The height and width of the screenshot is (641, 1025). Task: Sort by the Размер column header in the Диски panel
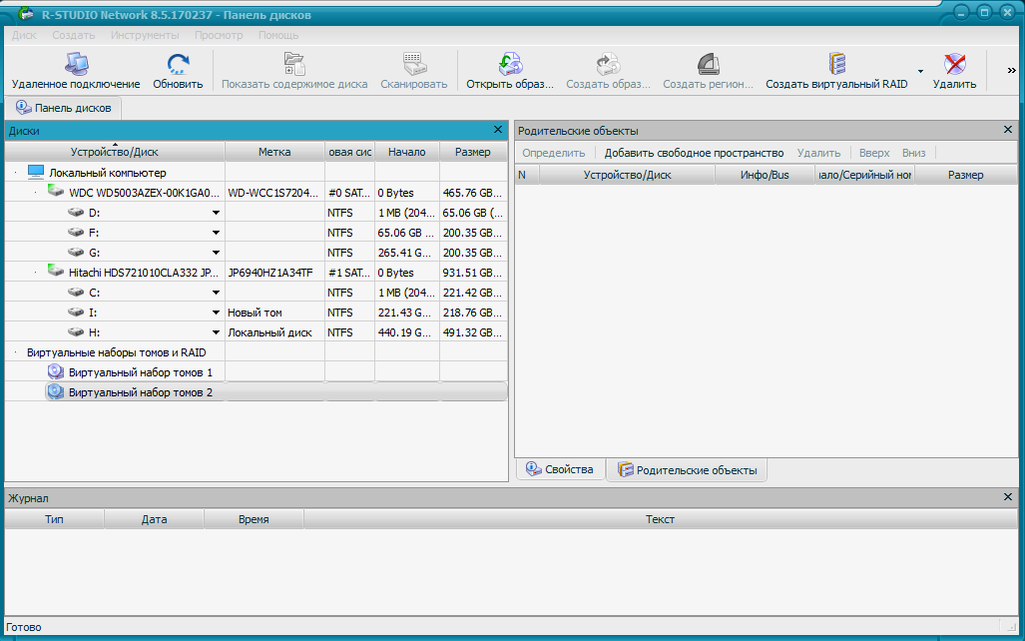coord(472,152)
